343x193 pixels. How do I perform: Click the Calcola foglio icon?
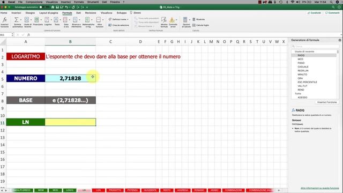pyautogui.click(x=194, y=25)
